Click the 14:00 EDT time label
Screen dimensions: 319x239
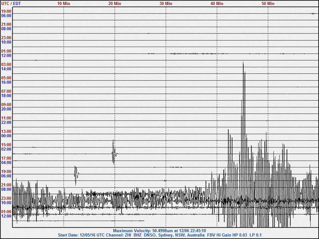click(6, 69)
